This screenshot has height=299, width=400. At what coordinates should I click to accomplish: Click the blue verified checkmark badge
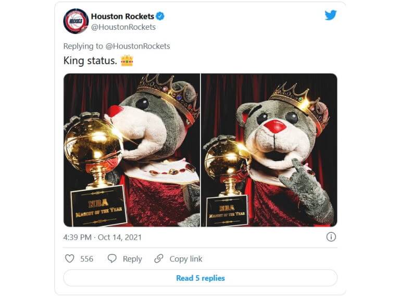click(160, 16)
